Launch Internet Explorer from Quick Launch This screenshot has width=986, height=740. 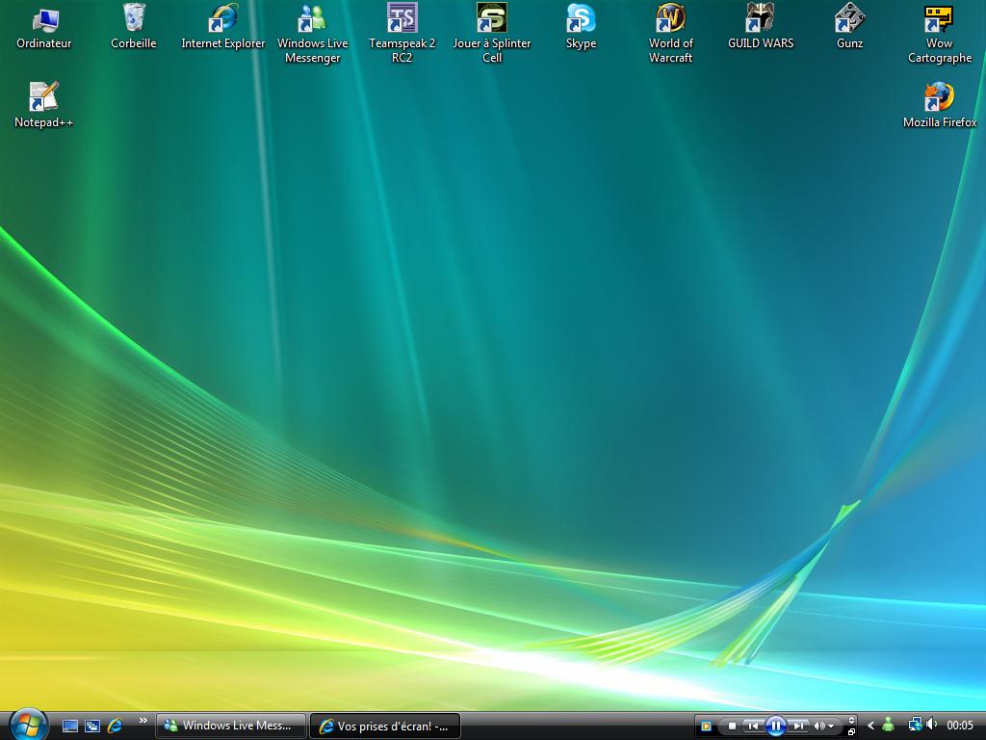point(116,727)
